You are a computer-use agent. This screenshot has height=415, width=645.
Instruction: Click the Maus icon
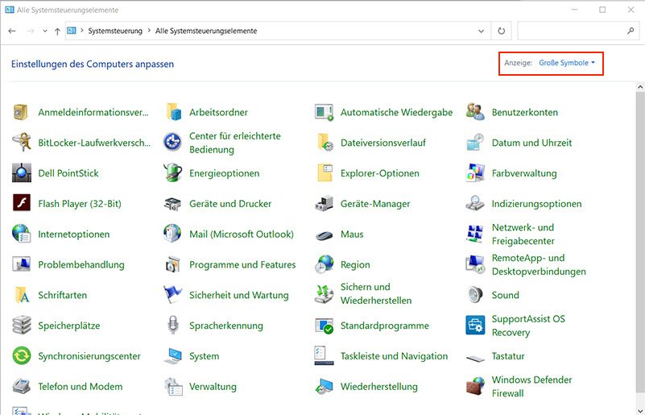(x=325, y=234)
